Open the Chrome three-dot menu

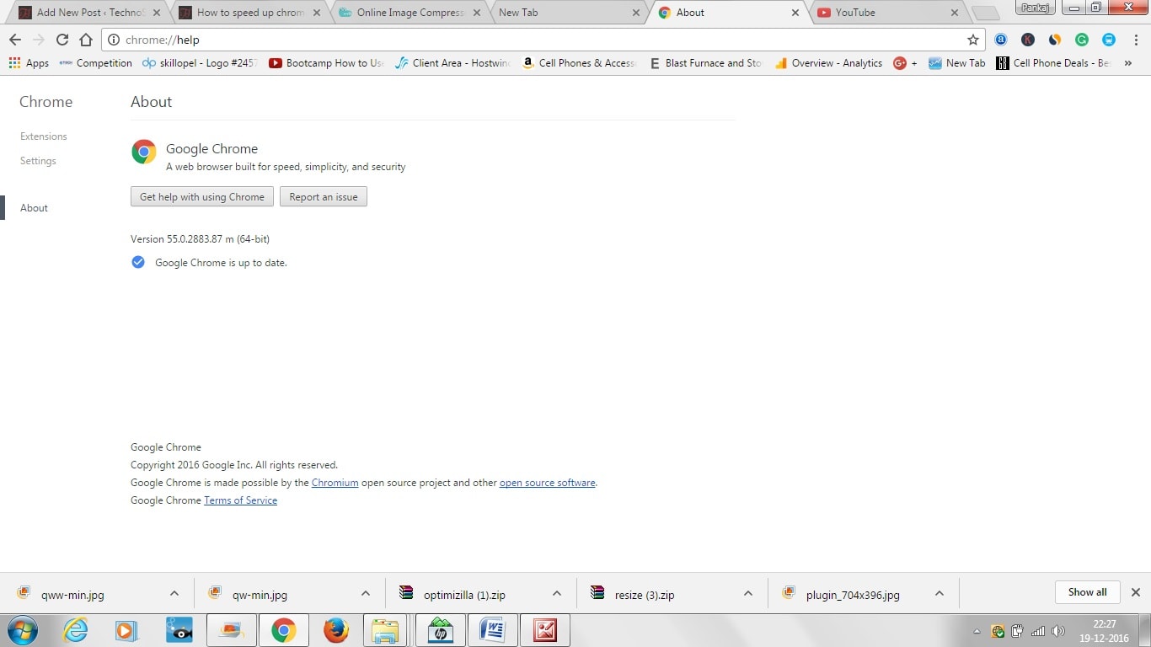pos(1134,40)
